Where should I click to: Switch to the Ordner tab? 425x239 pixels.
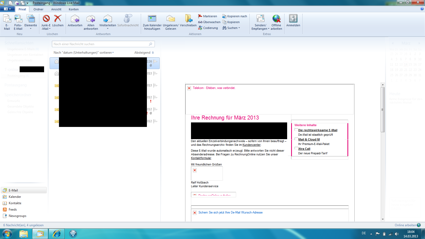[38, 9]
